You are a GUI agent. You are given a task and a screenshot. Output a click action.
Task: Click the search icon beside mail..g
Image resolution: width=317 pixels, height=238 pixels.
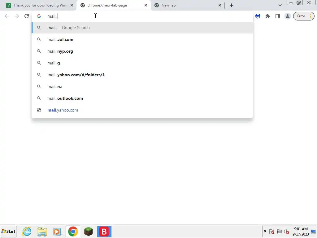pyautogui.click(x=39, y=63)
